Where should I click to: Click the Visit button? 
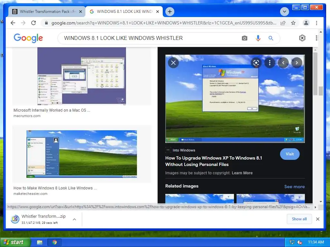(290, 154)
